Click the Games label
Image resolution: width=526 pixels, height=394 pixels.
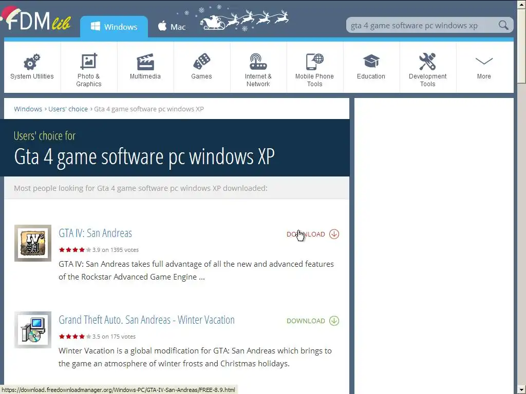(x=201, y=76)
